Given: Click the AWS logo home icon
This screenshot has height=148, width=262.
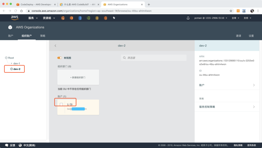Looking at the screenshot, I should click(15, 18).
